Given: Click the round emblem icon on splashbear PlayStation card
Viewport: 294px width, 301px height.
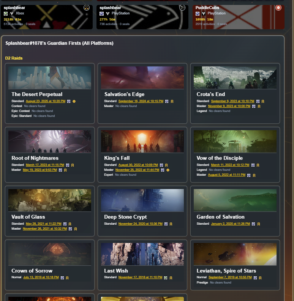Looking at the screenshot, I should 182,8.
